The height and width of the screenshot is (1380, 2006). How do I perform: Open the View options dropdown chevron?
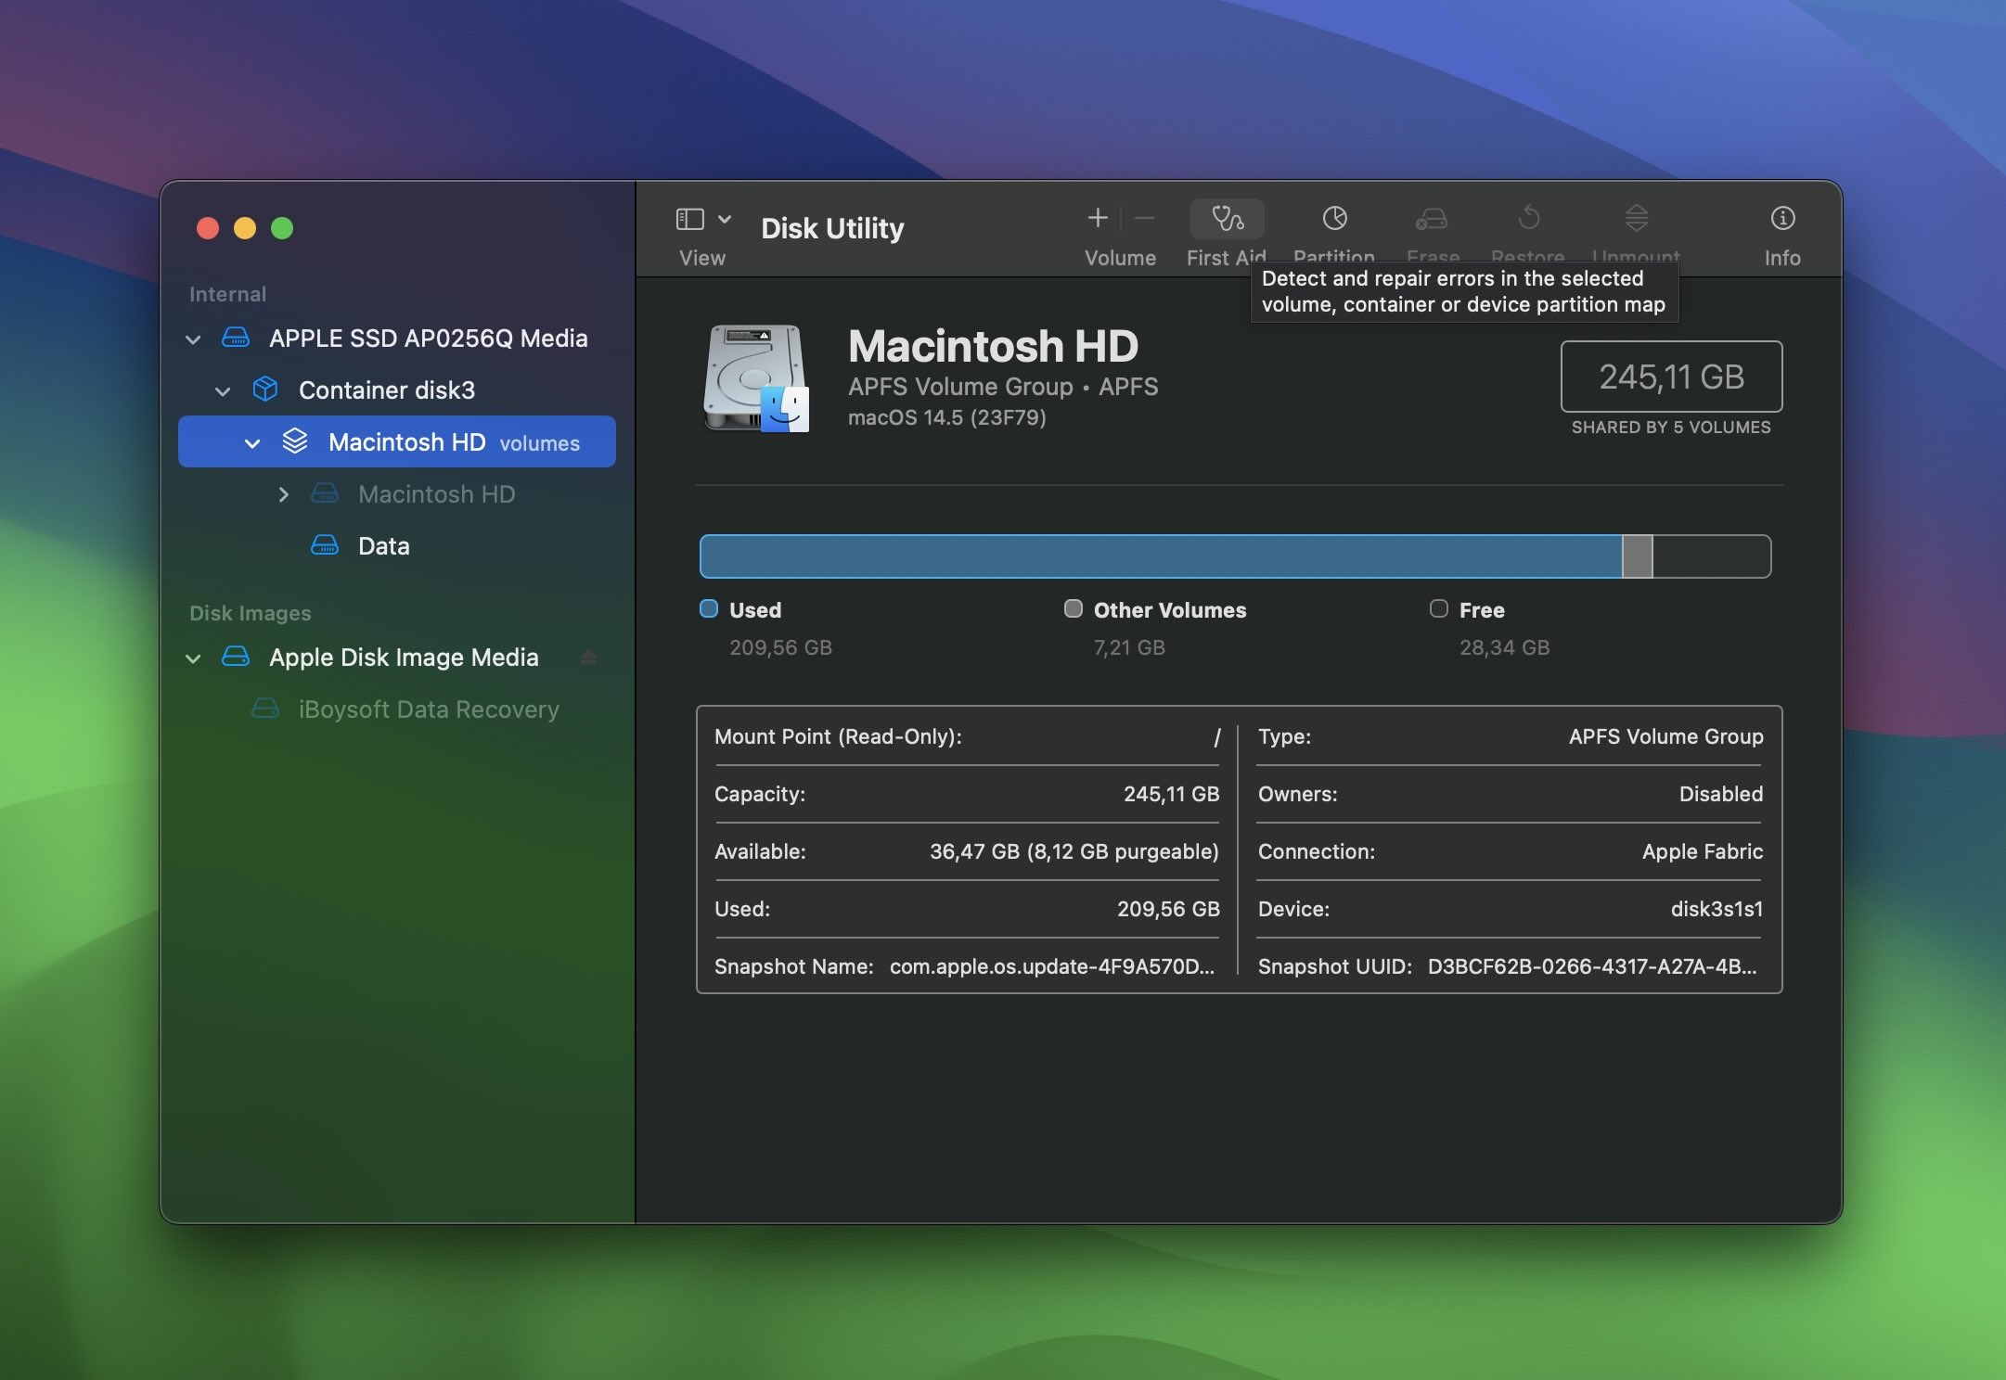click(x=725, y=219)
